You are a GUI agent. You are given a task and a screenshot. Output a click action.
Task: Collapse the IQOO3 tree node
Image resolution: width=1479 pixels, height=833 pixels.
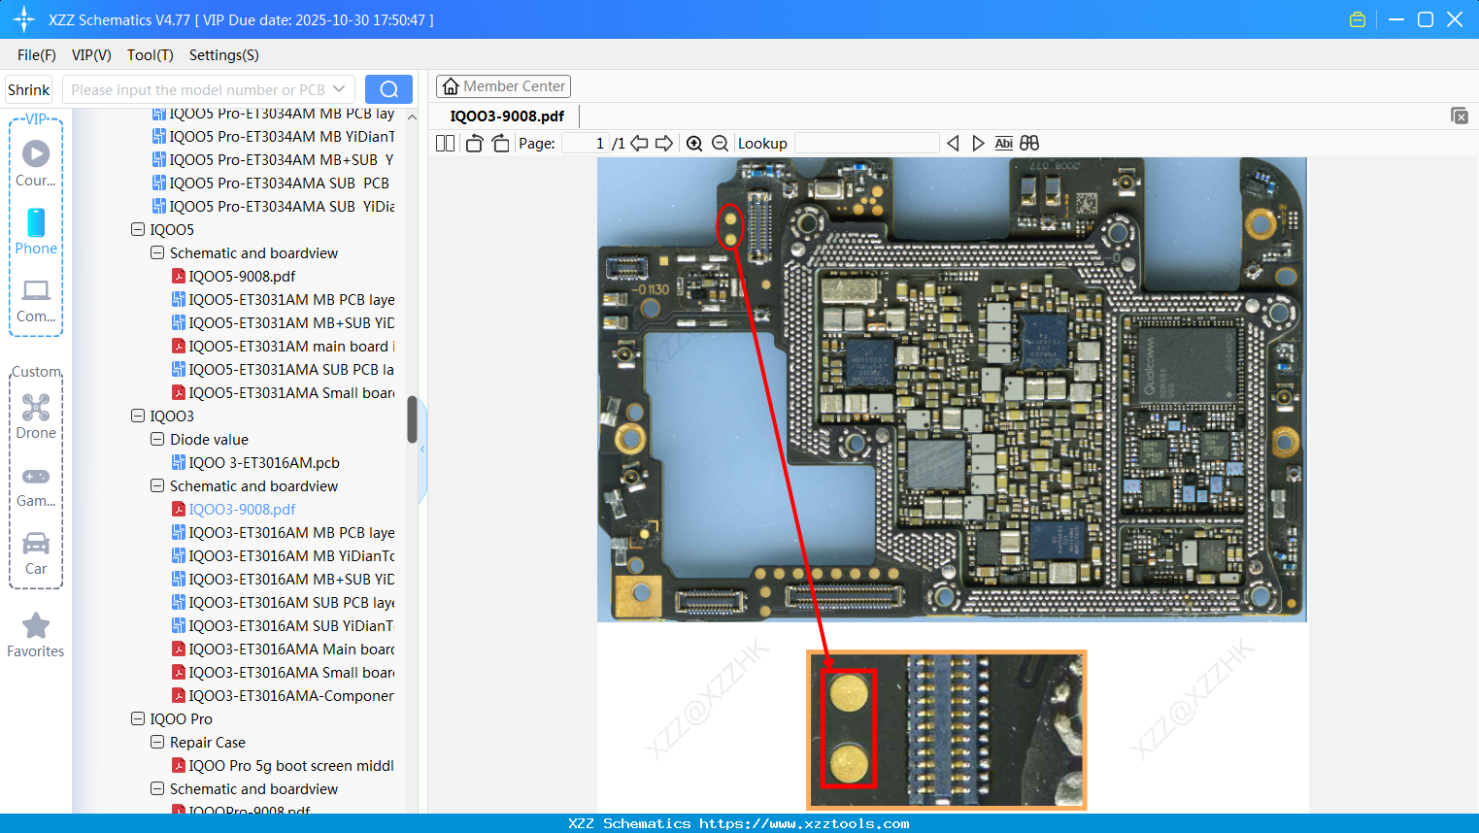point(138,416)
